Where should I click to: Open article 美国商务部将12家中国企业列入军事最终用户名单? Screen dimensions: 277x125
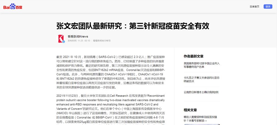click(x=202, y=65)
